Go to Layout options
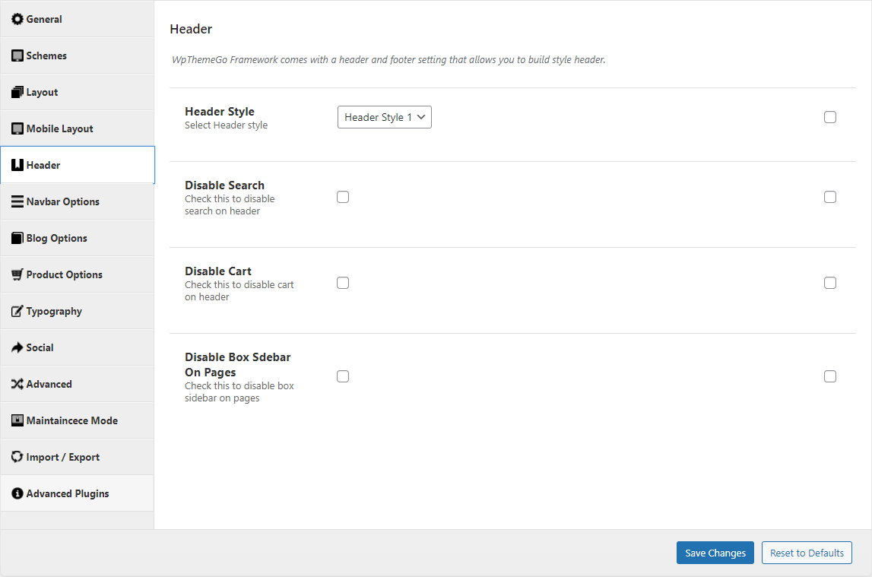 [x=77, y=92]
